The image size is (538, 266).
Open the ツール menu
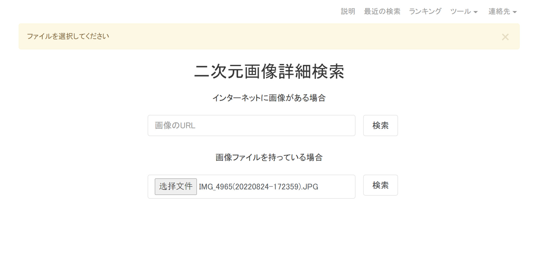[x=460, y=12]
